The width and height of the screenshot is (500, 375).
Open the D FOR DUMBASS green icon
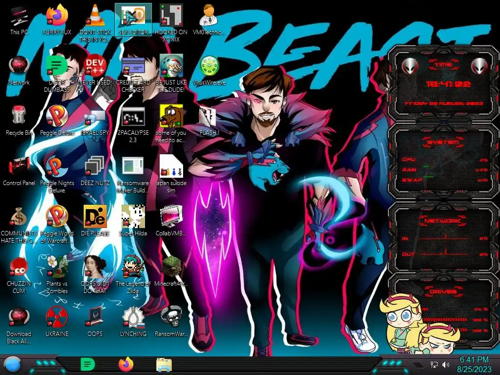57,74
